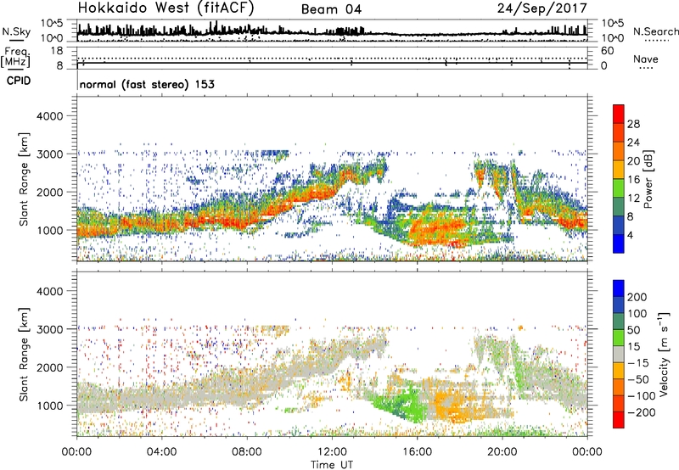The height and width of the screenshot is (470, 679).
Task: Click the blue top of velocity colorbar
Action: coord(619,288)
